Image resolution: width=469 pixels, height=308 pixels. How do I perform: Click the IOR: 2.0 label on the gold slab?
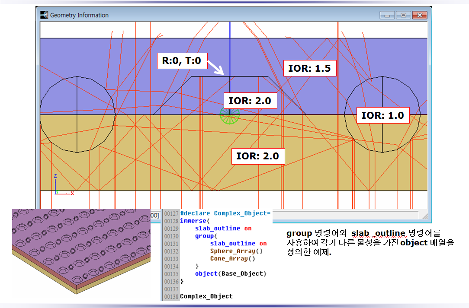[x=258, y=156]
